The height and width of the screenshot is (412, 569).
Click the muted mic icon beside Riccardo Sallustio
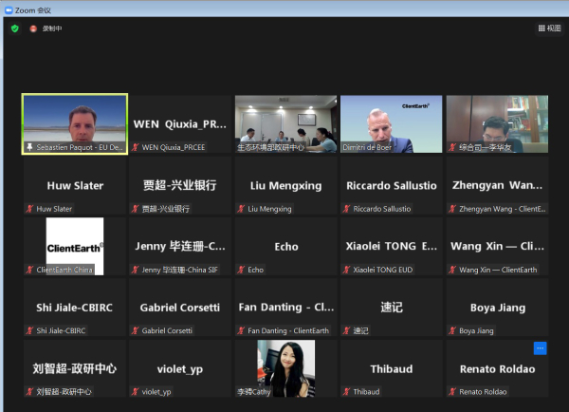pyautogui.click(x=347, y=209)
